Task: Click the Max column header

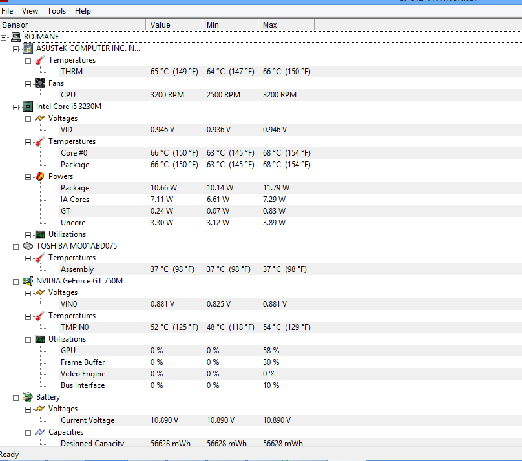Action: click(x=286, y=25)
